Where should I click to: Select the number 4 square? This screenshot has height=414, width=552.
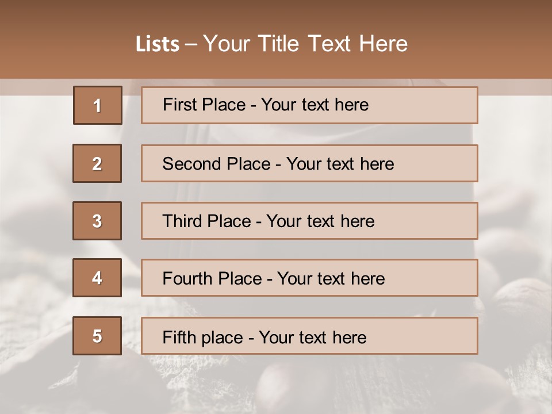click(x=98, y=278)
